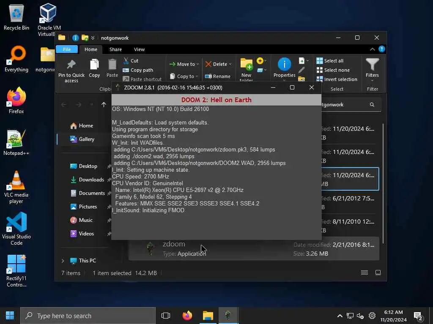This screenshot has width=433, height=324.
Task: Switch to details view in status bar
Action: pos(364,273)
